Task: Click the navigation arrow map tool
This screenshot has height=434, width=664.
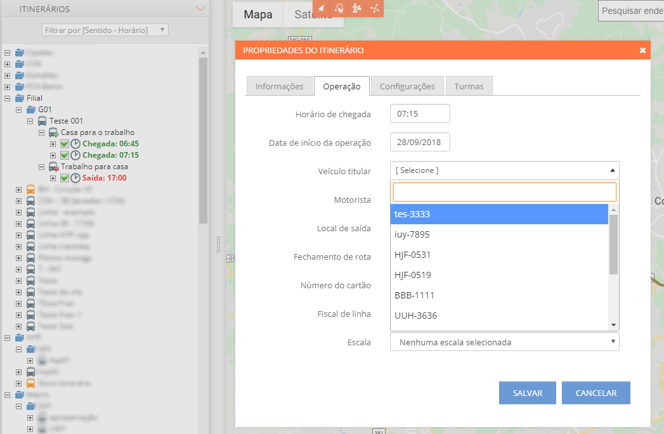Action: pos(322,8)
